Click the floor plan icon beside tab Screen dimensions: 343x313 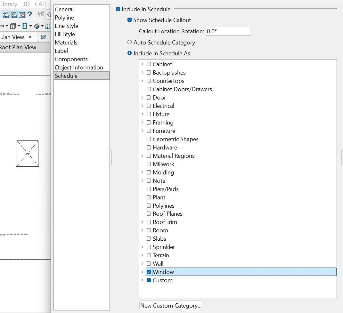[43, 37]
